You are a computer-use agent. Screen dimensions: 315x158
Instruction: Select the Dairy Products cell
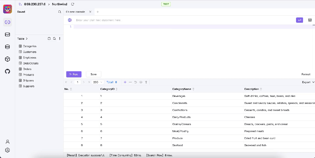pyautogui.click(x=207, y=117)
